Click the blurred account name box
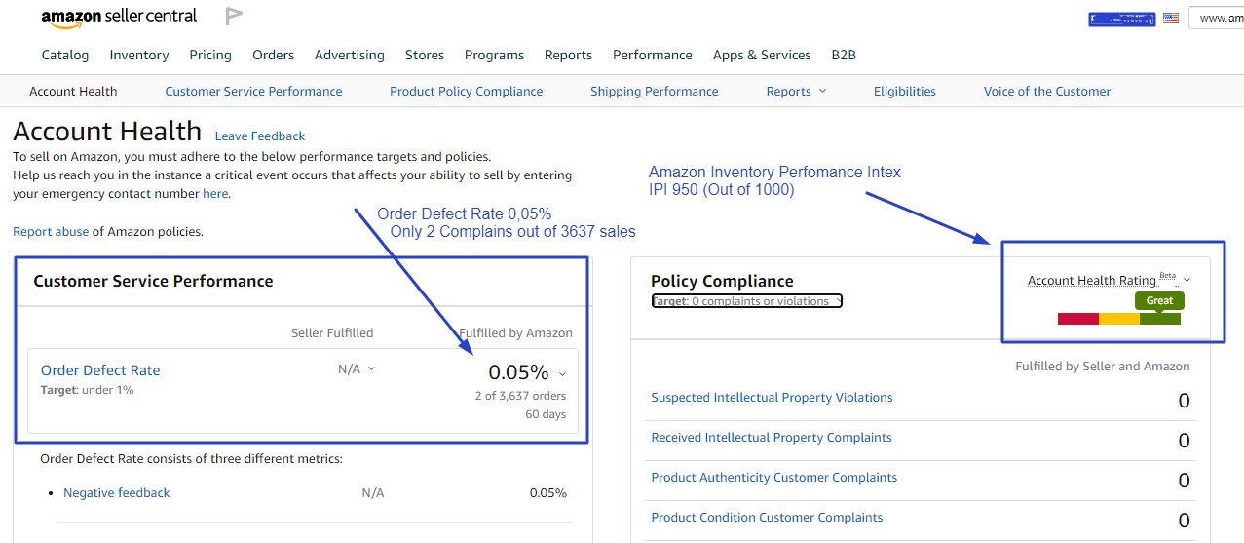 1121,19
